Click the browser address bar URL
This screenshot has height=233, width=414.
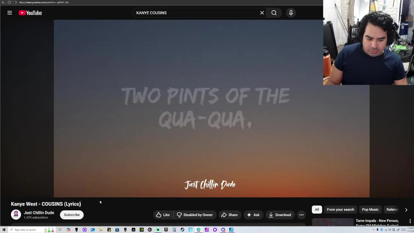44,2
